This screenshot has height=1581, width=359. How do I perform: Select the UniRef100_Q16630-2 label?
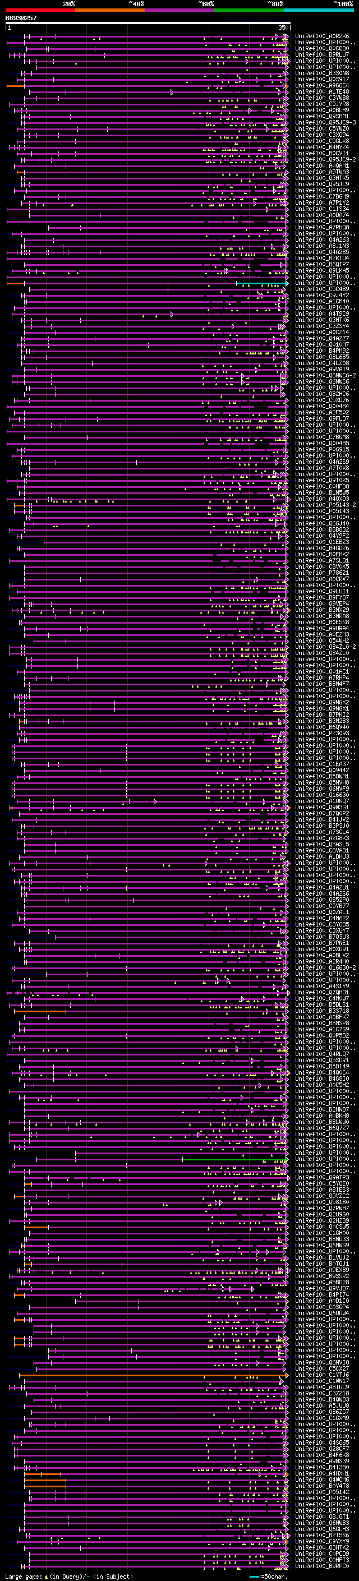[325, 967]
